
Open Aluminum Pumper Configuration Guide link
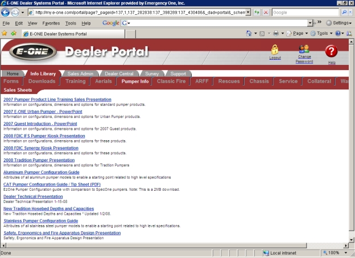[x=41, y=173]
